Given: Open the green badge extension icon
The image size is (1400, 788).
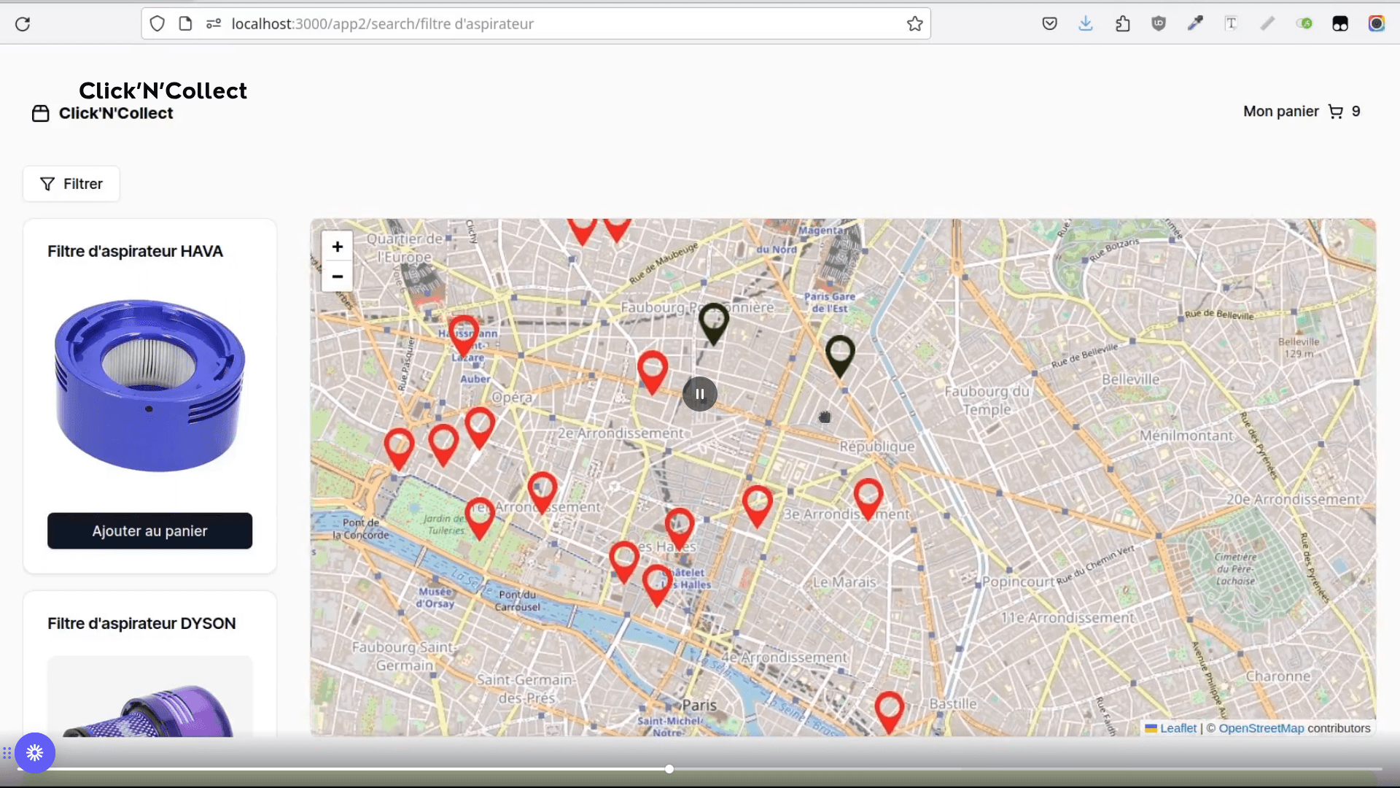Looking at the screenshot, I should 1304,24.
